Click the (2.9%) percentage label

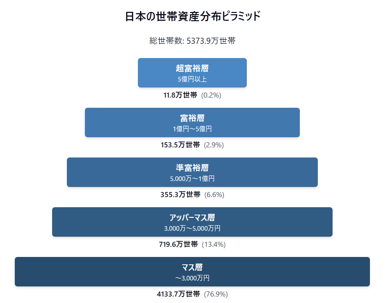[x=214, y=145]
